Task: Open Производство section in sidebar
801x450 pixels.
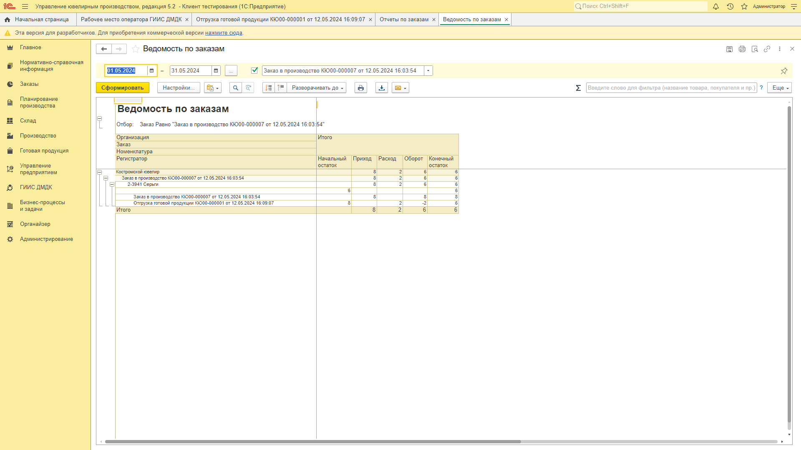Action: click(x=45, y=136)
